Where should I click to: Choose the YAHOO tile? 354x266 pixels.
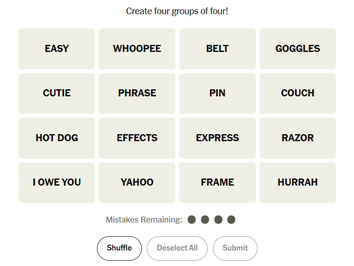[137, 183]
